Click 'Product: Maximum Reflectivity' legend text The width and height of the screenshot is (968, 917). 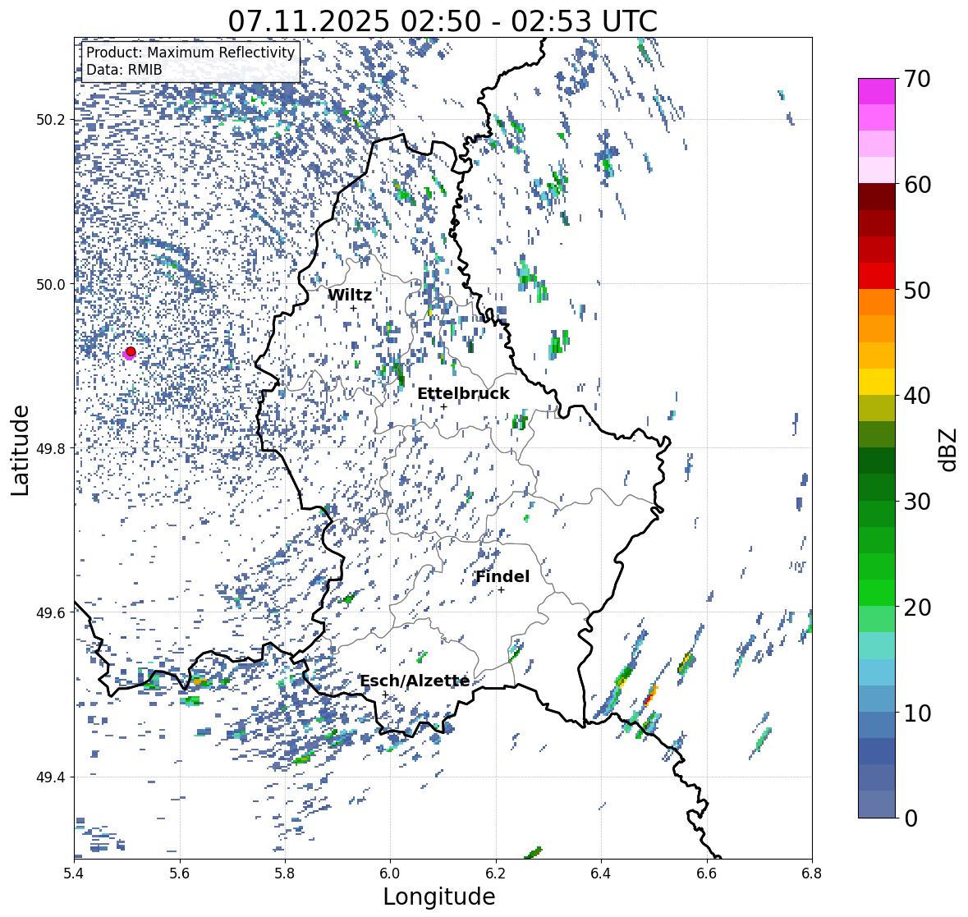(x=190, y=53)
